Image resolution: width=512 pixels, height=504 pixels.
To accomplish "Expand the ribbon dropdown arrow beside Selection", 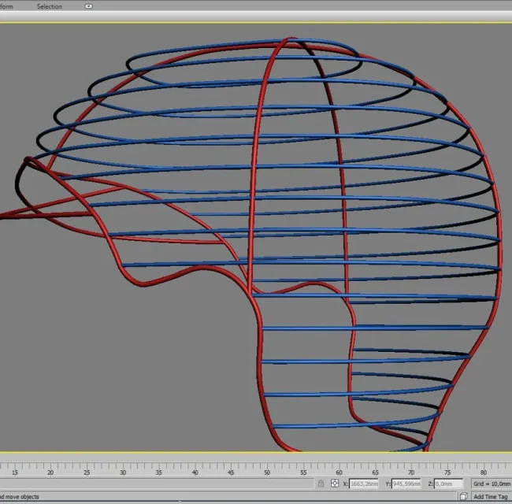I will [88, 6].
